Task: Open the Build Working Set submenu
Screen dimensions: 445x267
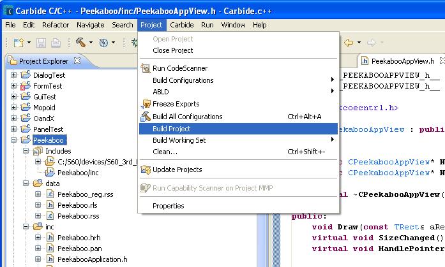Action: coord(238,140)
